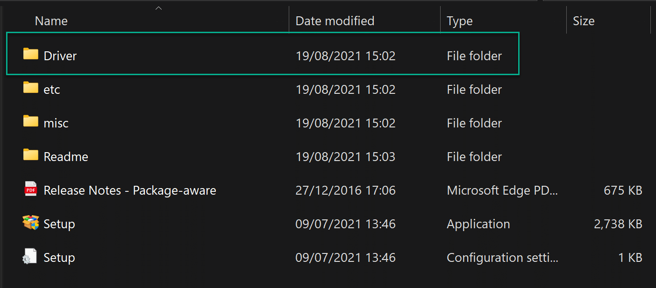The height and width of the screenshot is (288, 656).
Task: Open Release Notes - Package-aware PDF
Action: [x=129, y=190]
